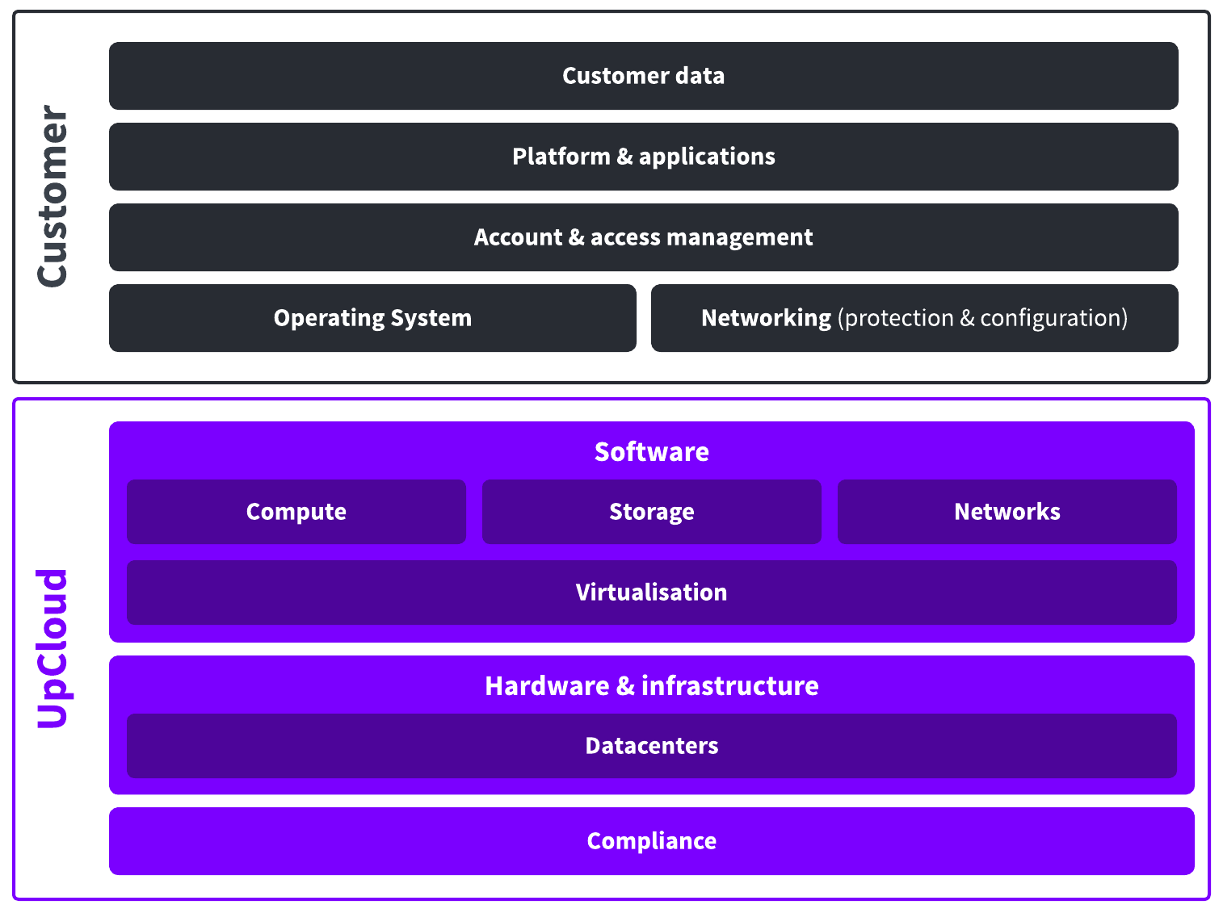Viewport: 1223px width, 913px height.
Task: Click the Networking protection & configuration block
Action: (914, 318)
